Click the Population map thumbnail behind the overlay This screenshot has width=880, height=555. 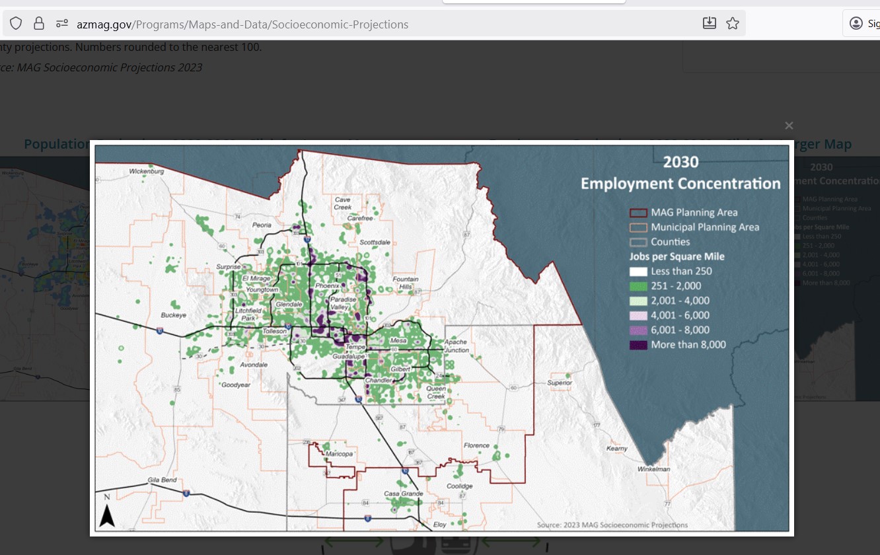(x=44, y=277)
